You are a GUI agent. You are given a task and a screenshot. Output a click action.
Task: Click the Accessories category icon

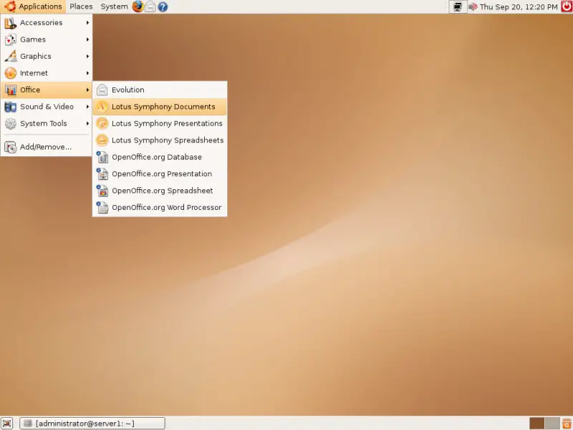tap(11, 23)
